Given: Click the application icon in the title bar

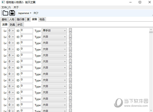Looking at the screenshot, I should (3, 2).
